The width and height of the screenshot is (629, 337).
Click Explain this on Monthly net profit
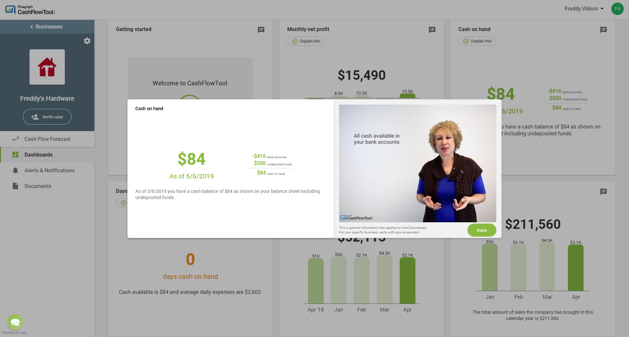coord(306,41)
